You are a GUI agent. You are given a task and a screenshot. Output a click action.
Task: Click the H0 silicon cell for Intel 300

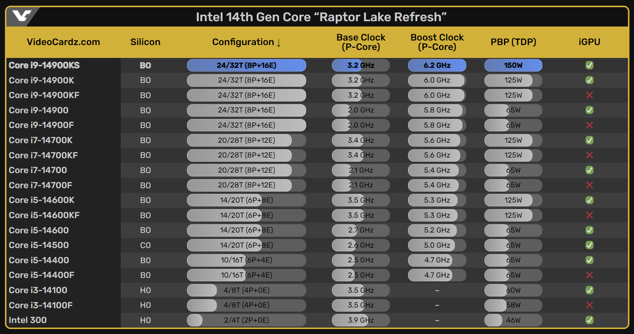pyautogui.click(x=145, y=320)
